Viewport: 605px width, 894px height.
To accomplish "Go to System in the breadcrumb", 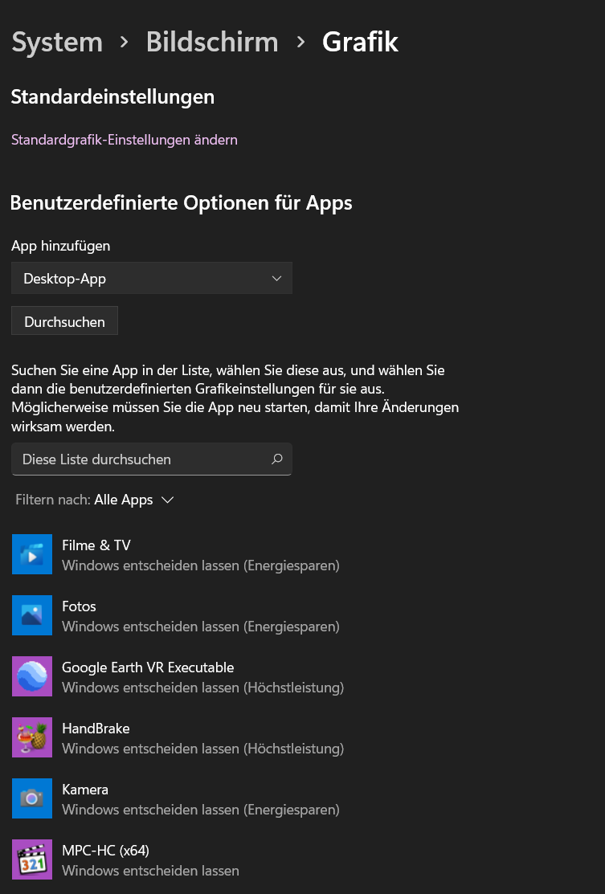I will tap(57, 42).
